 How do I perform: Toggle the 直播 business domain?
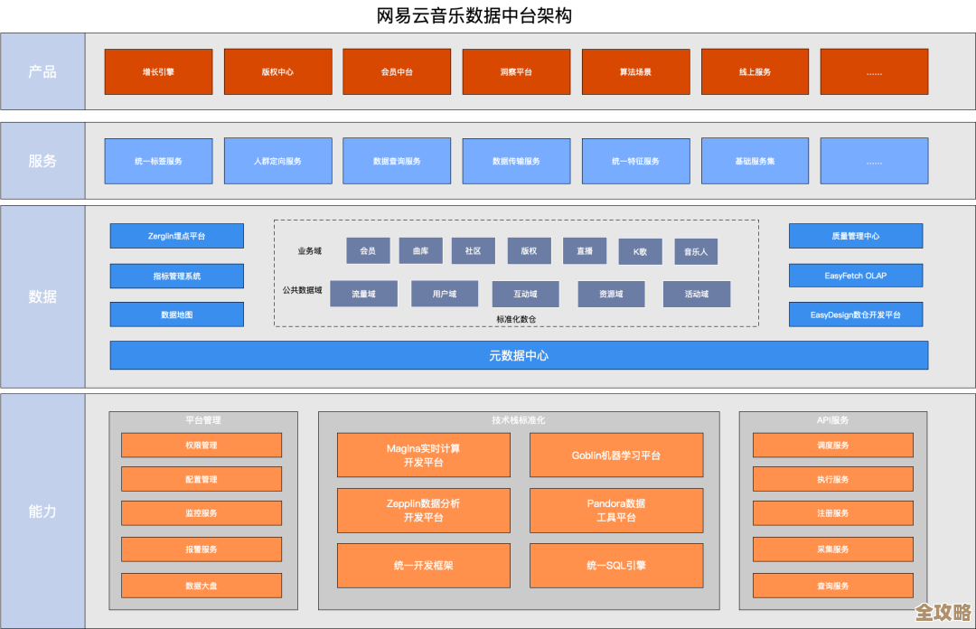click(585, 251)
